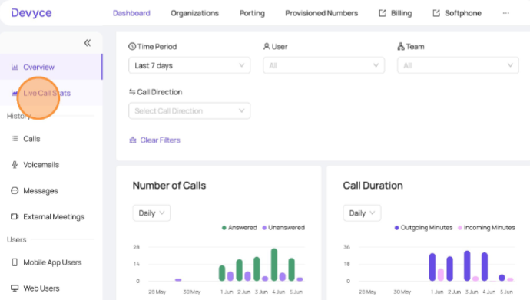530x300 pixels.
Task: Click the Calls list icon
Action: click(15, 139)
